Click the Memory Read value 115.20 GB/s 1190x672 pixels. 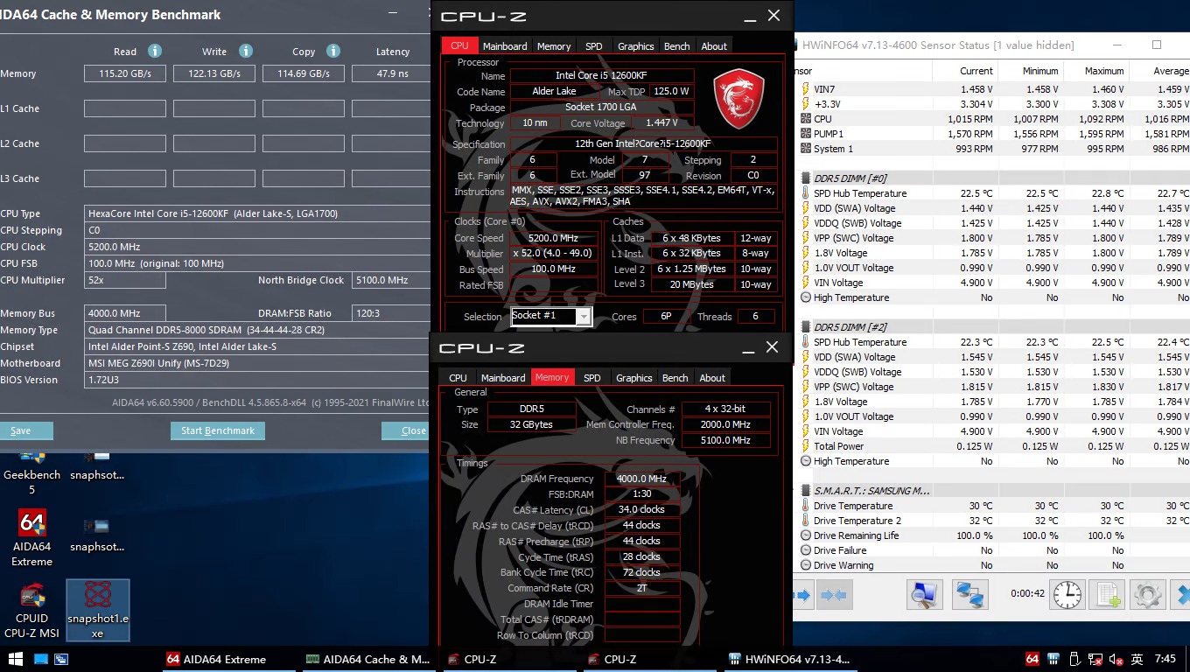point(125,73)
